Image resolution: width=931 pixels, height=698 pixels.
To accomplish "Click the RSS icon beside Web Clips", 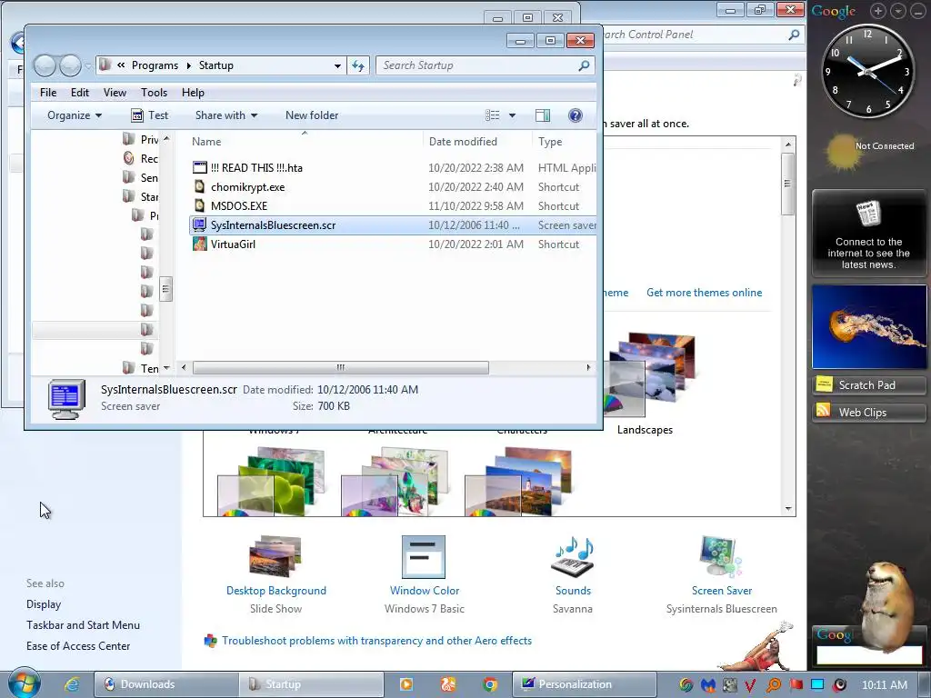I will [x=824, y=410].
